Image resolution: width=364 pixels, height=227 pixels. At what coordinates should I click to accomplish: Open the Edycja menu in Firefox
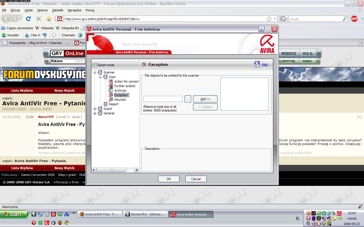point(15,10)
